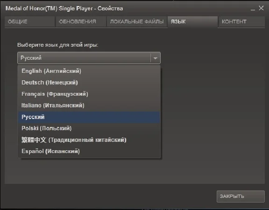Viewport: 269px width, 210px height.
Task: Choose Polski (Польский) language
Action: click(x=89, y=128)
